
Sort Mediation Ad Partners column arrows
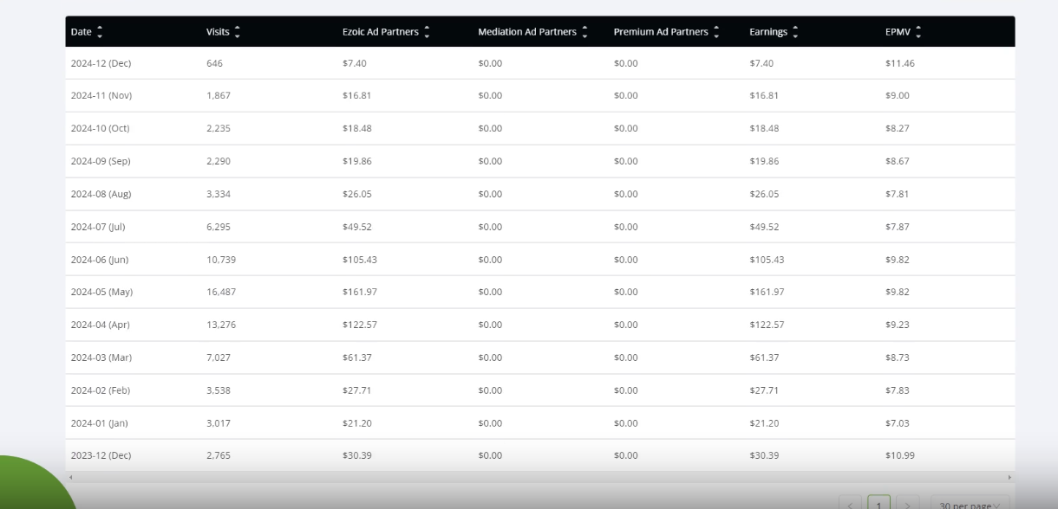tap(585, 32)
